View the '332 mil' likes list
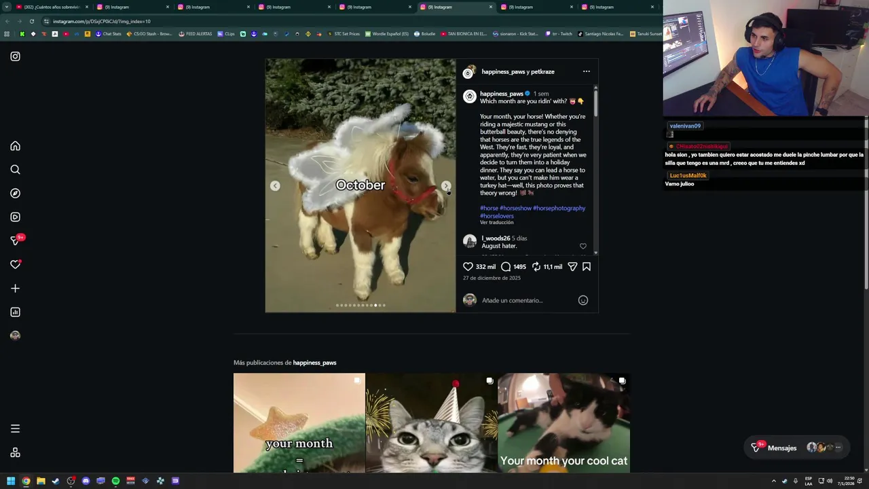This screenshot has width=869, height=489. pyautogui.click(x=485, y=267)
